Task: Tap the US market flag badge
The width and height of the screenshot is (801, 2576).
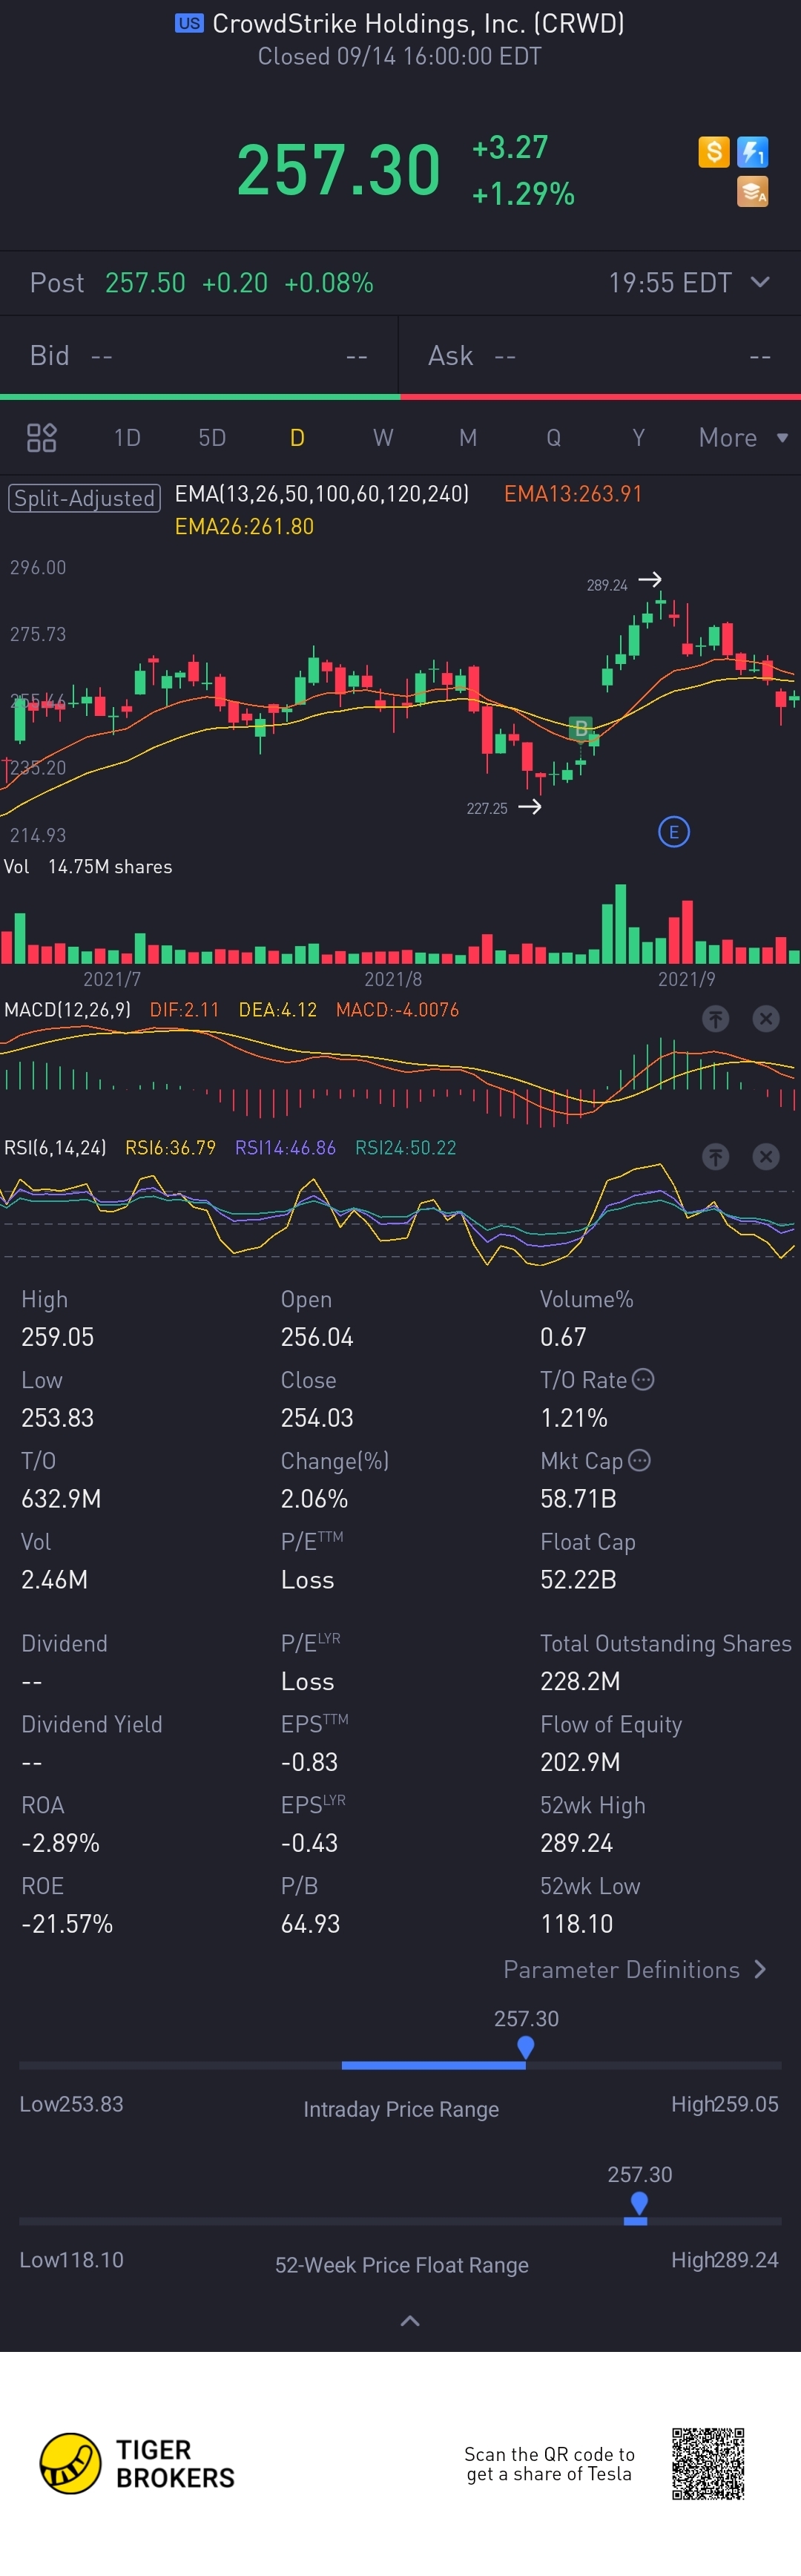Action: point(189,23)
